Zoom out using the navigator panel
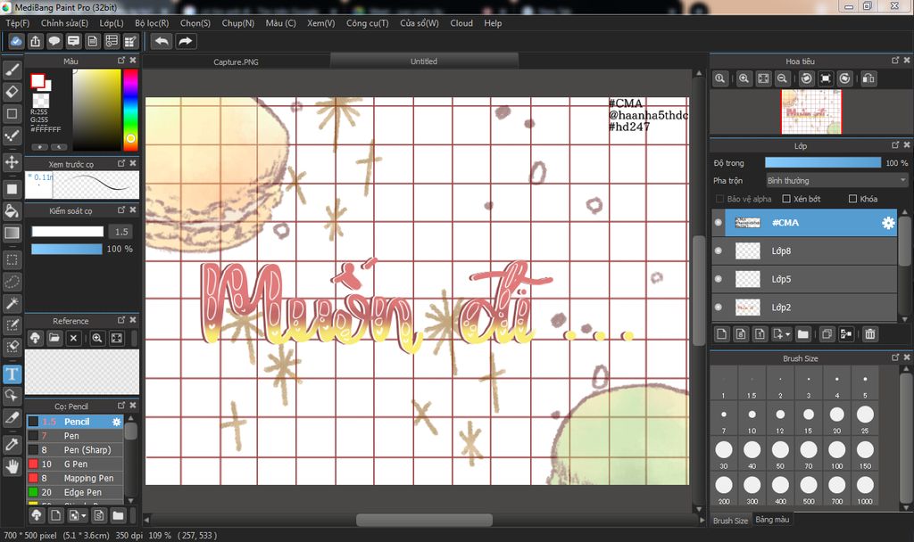The image size is (914, 542). coord(782,78)
